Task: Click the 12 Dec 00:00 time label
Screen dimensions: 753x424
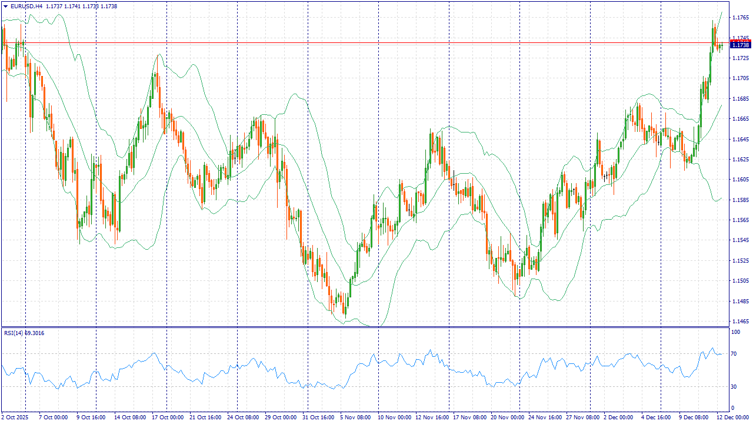Action: click(734, 417)
